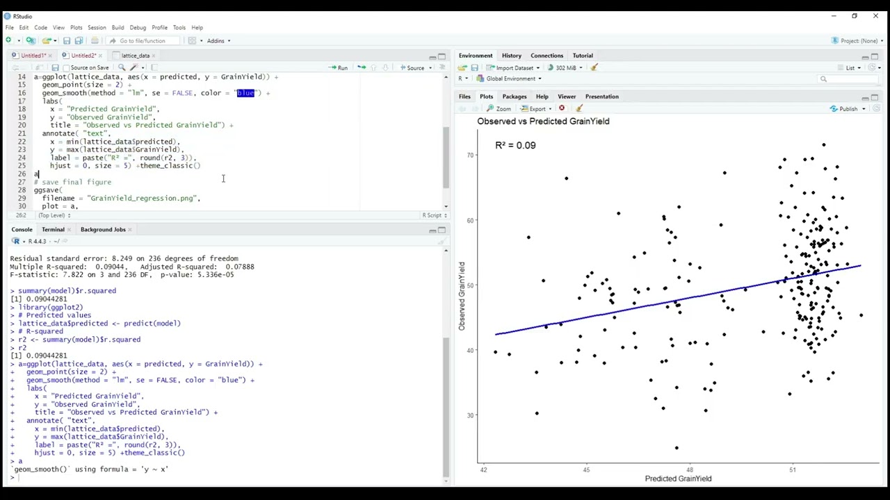Expand the Addins dropdown
The image size is (890, 500).
click(218, 40)
